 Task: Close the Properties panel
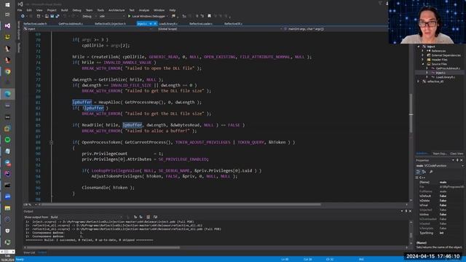click(462, 160)
